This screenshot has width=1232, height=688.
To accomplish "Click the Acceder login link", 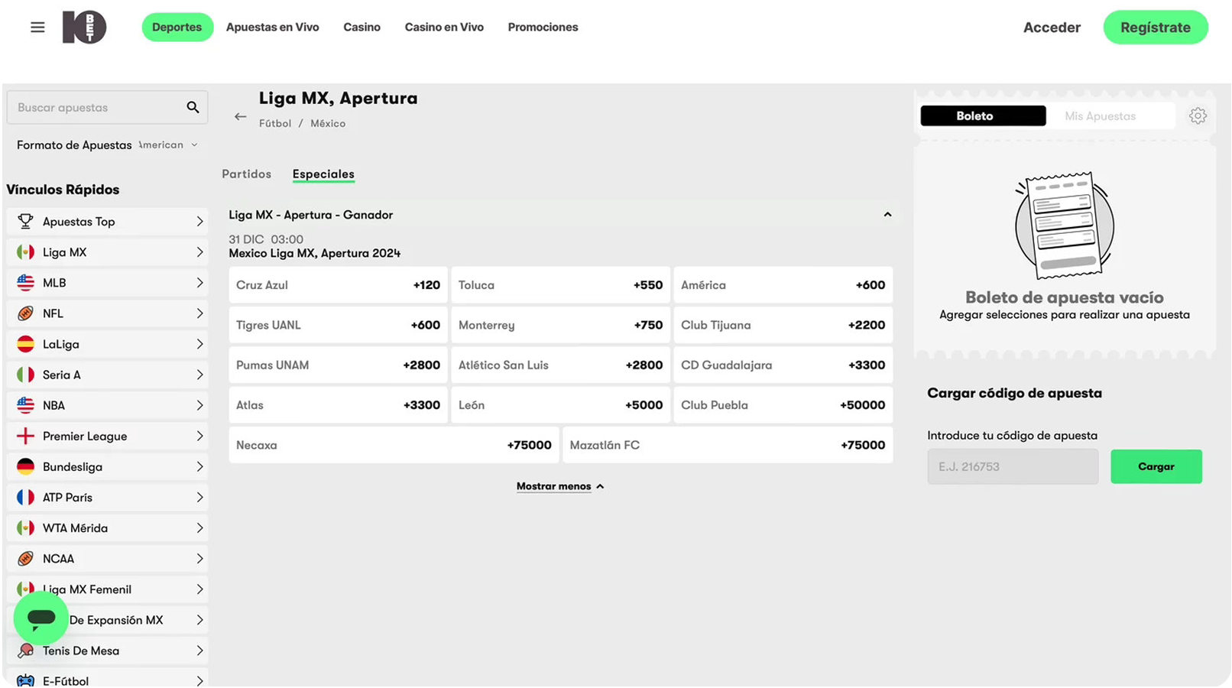I will pyautogui.click(x=1052, y=28).
